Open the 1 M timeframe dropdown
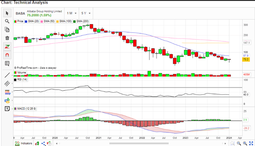This screenshot has height=146, width=255. tap(72, 13)
